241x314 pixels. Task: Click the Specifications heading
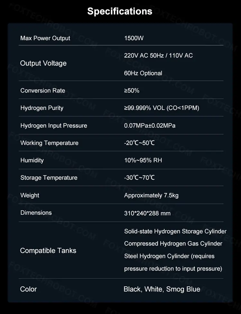pos(120,12)
